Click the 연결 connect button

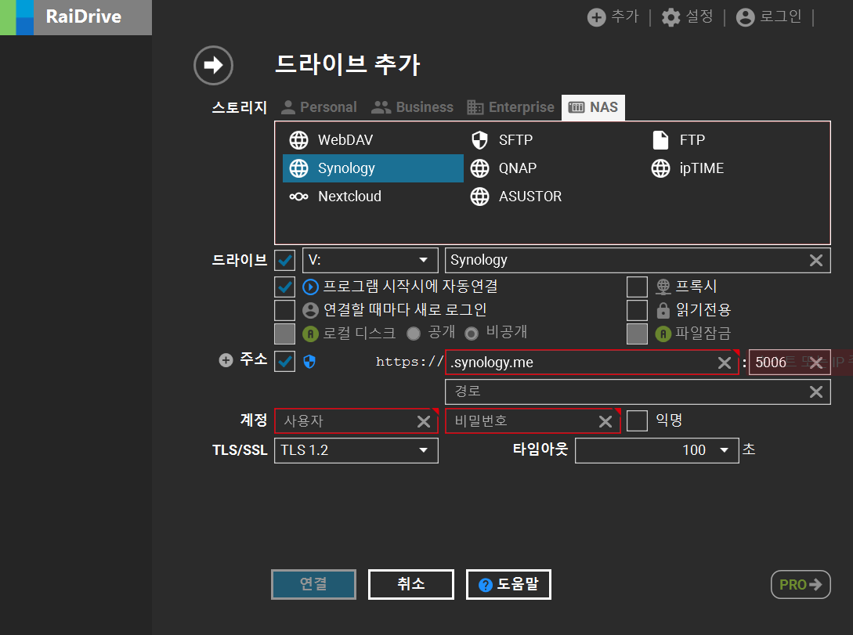click(313, 584)
